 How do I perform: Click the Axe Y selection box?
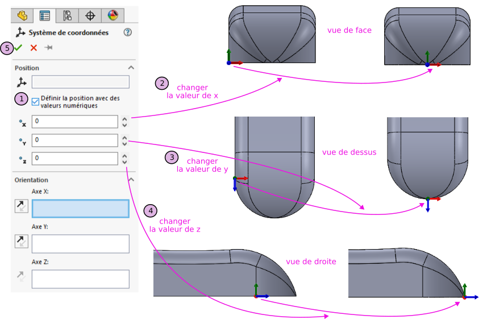click(80, 244)
